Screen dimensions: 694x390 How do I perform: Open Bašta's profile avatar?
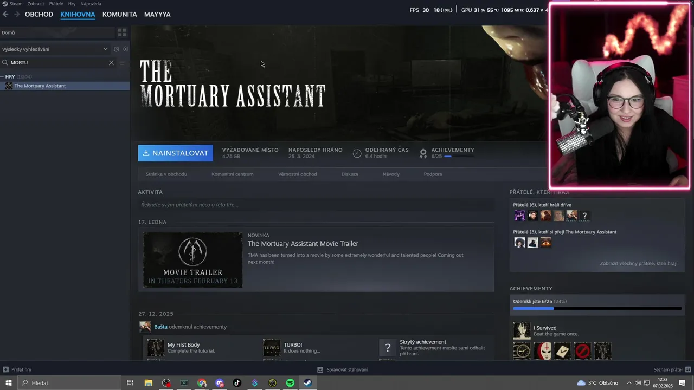click(x=145, y=327)
